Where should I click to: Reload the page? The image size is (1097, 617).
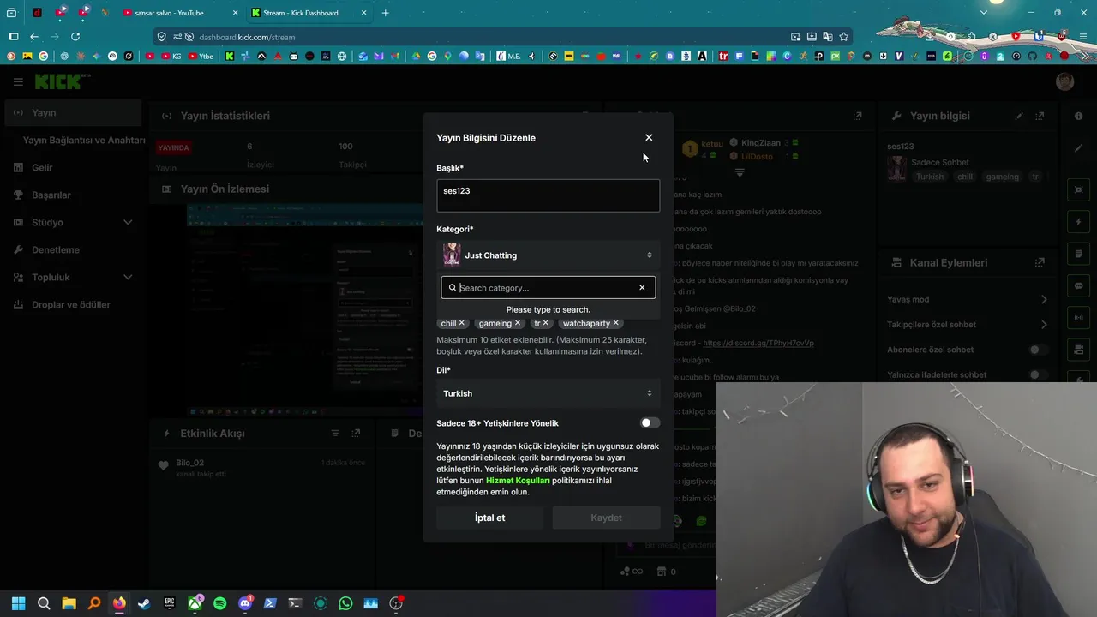point(75,37)
